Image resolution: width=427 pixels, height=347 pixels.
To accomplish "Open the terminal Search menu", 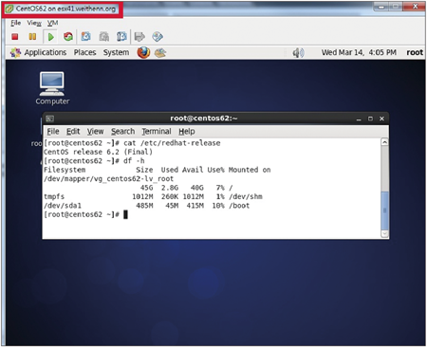I will [122, 131].
